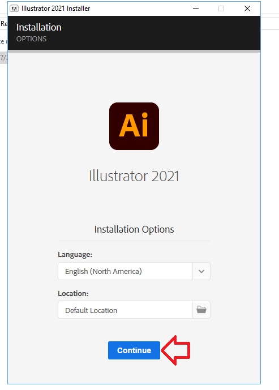The image size is (279, 390).
Task: Click the Illustrator 2021 Installer title text
Action: (x=55, y=8)
